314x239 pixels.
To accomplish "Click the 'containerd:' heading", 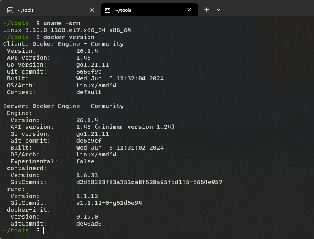I will pyautogui.click(x=27, y=168).
